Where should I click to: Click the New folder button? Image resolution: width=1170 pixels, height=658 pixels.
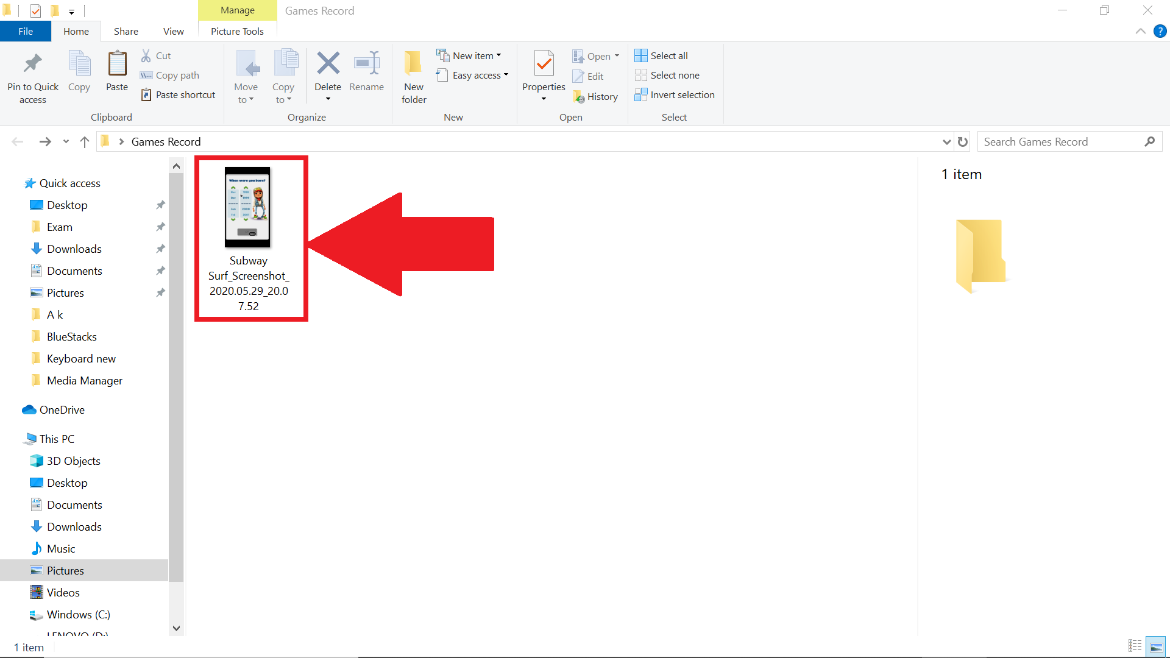[413, 77]
